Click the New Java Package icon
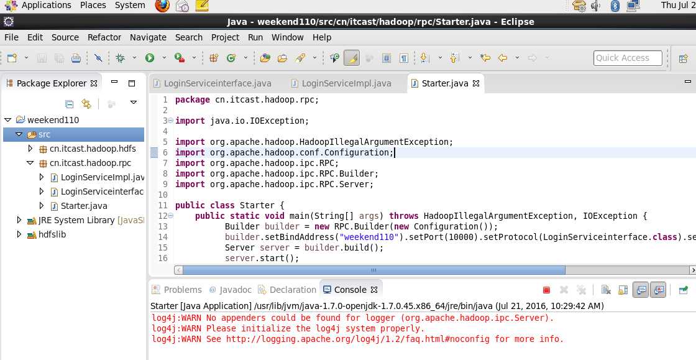696x360 pixels. [x=214, y=58]
